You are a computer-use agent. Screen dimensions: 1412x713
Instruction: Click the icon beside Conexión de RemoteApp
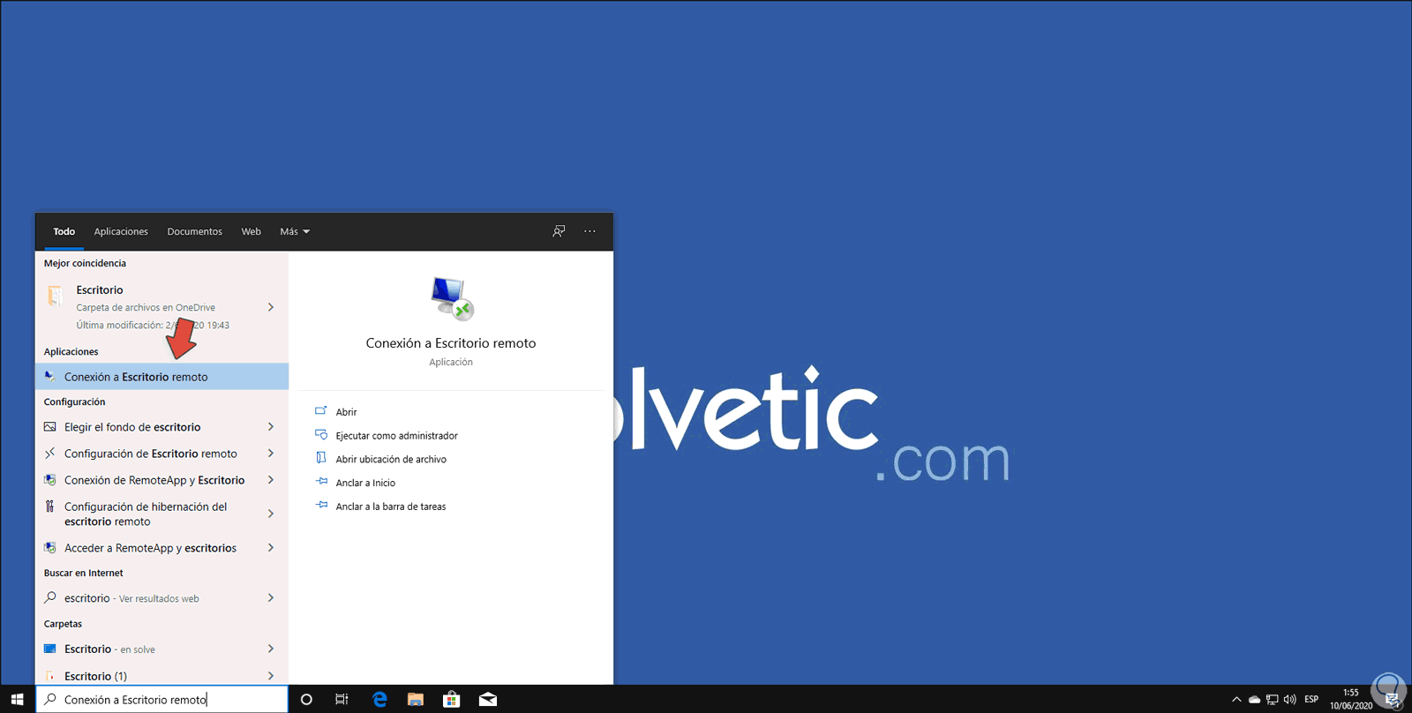pyautogui.click(x=50, y=480)
